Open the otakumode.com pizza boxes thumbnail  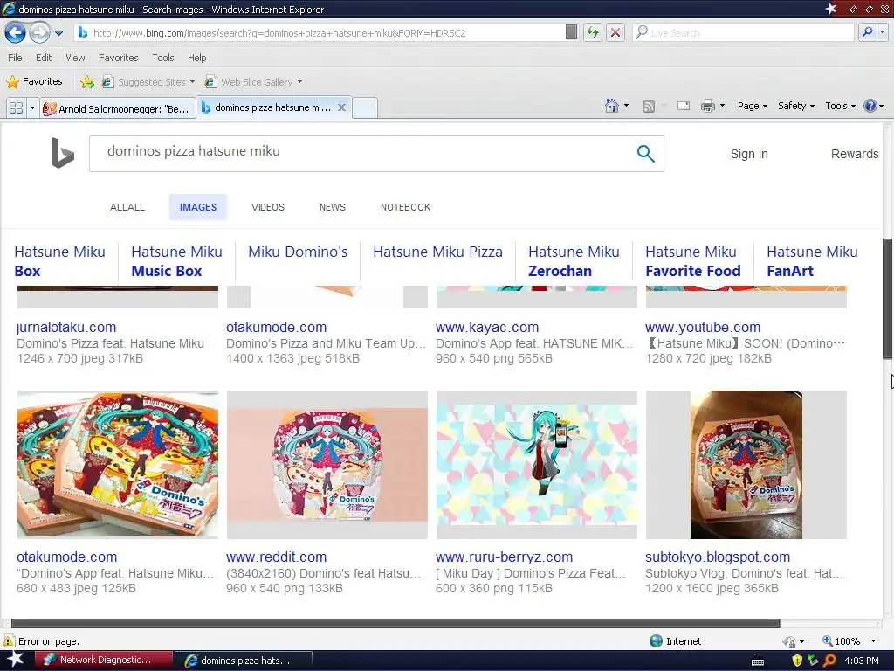(118, 465)
